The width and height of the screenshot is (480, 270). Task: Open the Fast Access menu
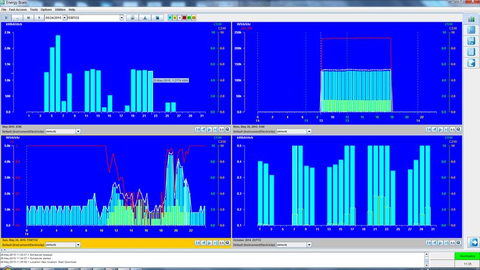pyautogui.click(x=18, y=10)
